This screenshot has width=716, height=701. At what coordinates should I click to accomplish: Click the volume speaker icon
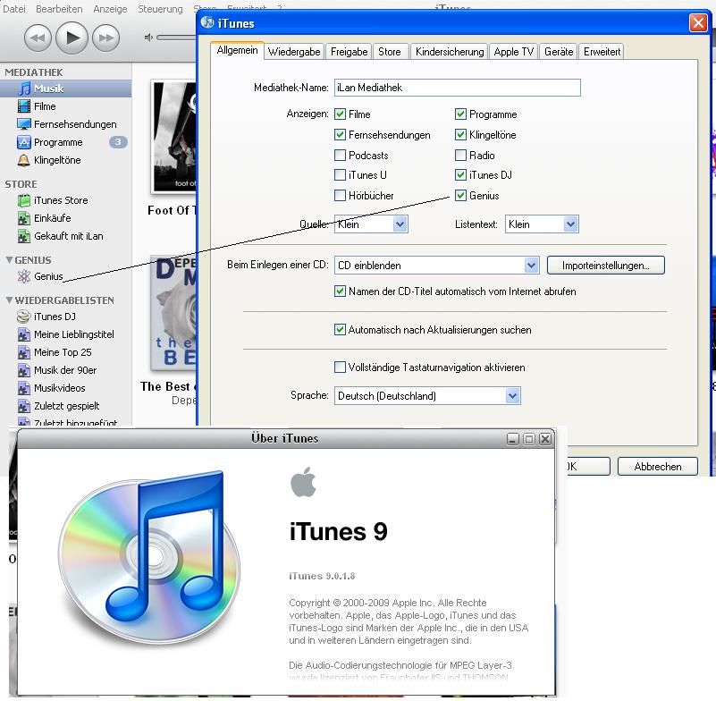point(148,38)
